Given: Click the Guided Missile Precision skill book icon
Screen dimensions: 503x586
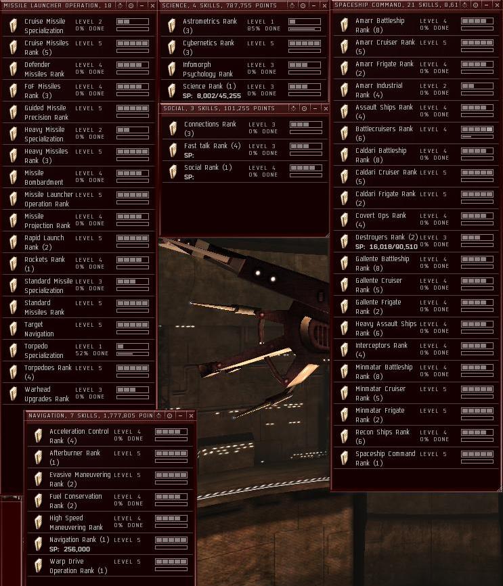Looking at the screenshot, I should [x=14, y=112].
